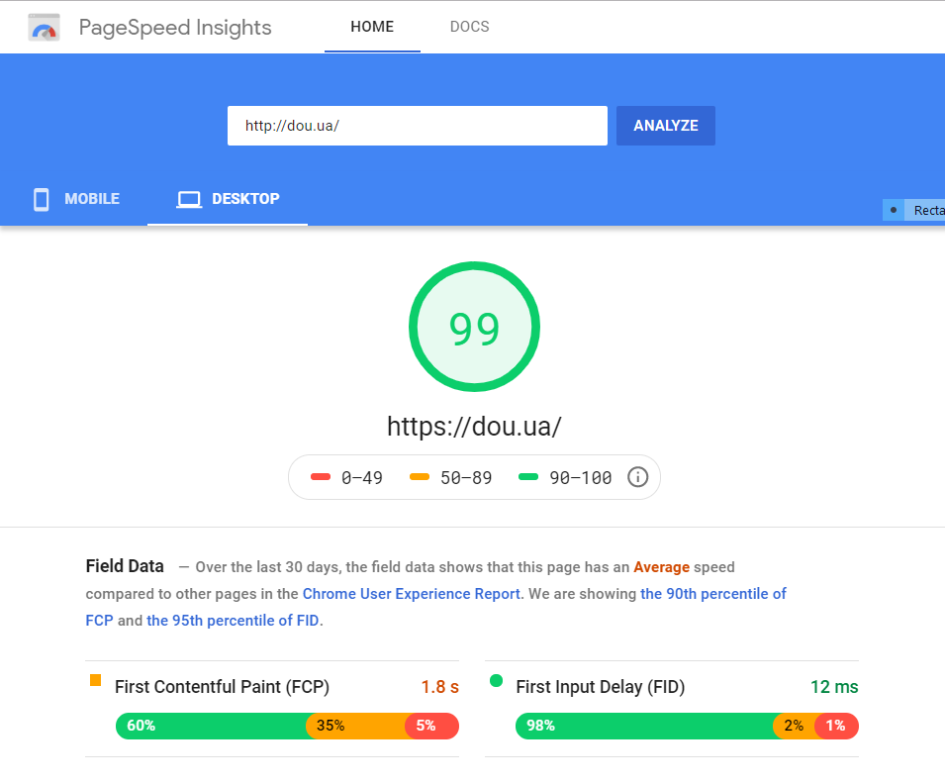
Task: Click the orange 50–89 legend marker
Action: click(x=420, y=477)
